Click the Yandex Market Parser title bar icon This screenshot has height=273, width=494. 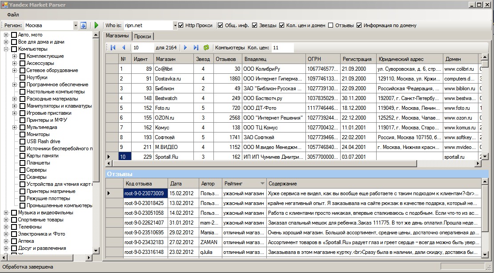pos(4,5)
